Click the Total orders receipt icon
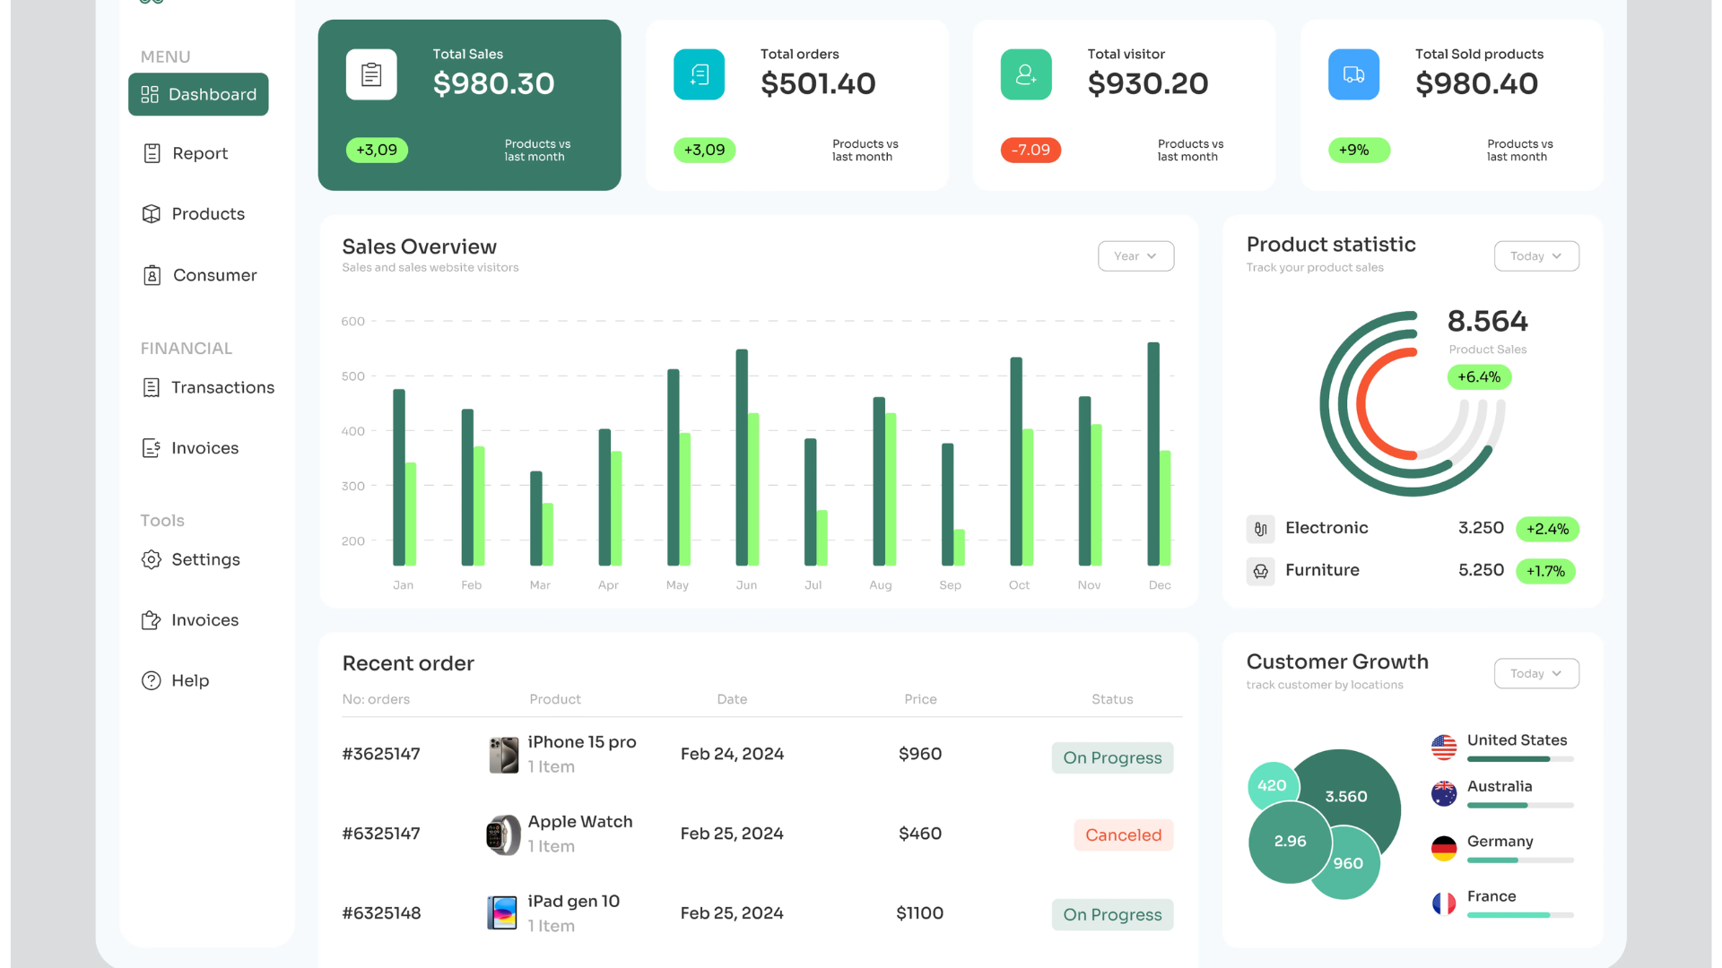This screenshot has height=968, width=1722. 699,74
